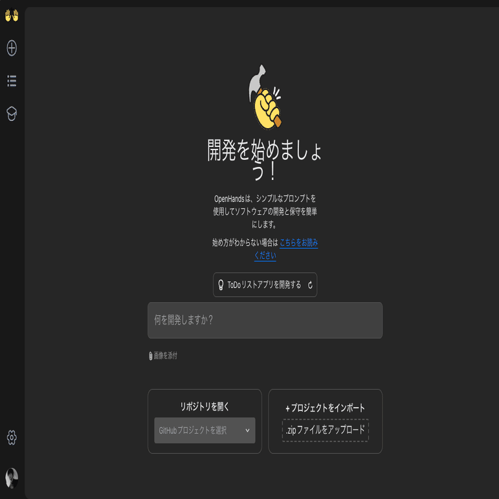Select the ToDoリストアプリを開発する suggestion
Screen dimensions: 499x499
pos(264,285)
